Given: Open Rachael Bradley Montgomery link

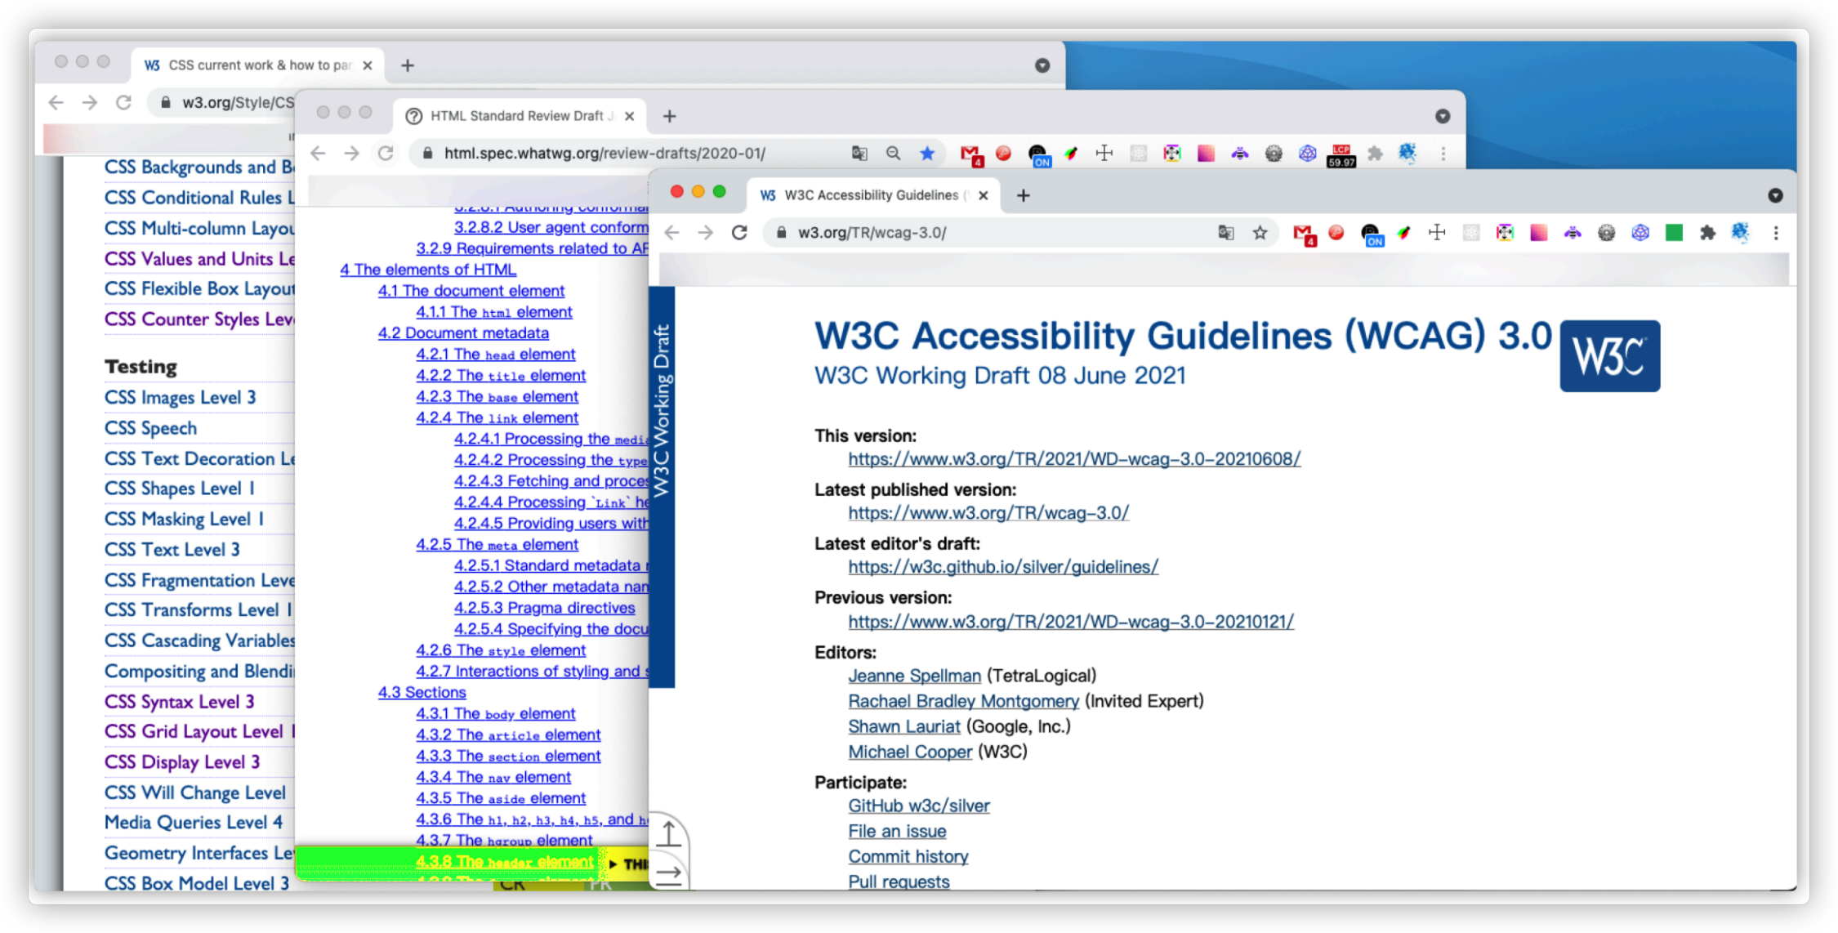Looking at the screenshot, I should 963,701.
